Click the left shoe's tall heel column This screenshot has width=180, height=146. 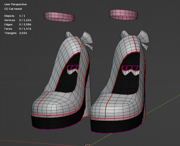(x=87, y=101)
